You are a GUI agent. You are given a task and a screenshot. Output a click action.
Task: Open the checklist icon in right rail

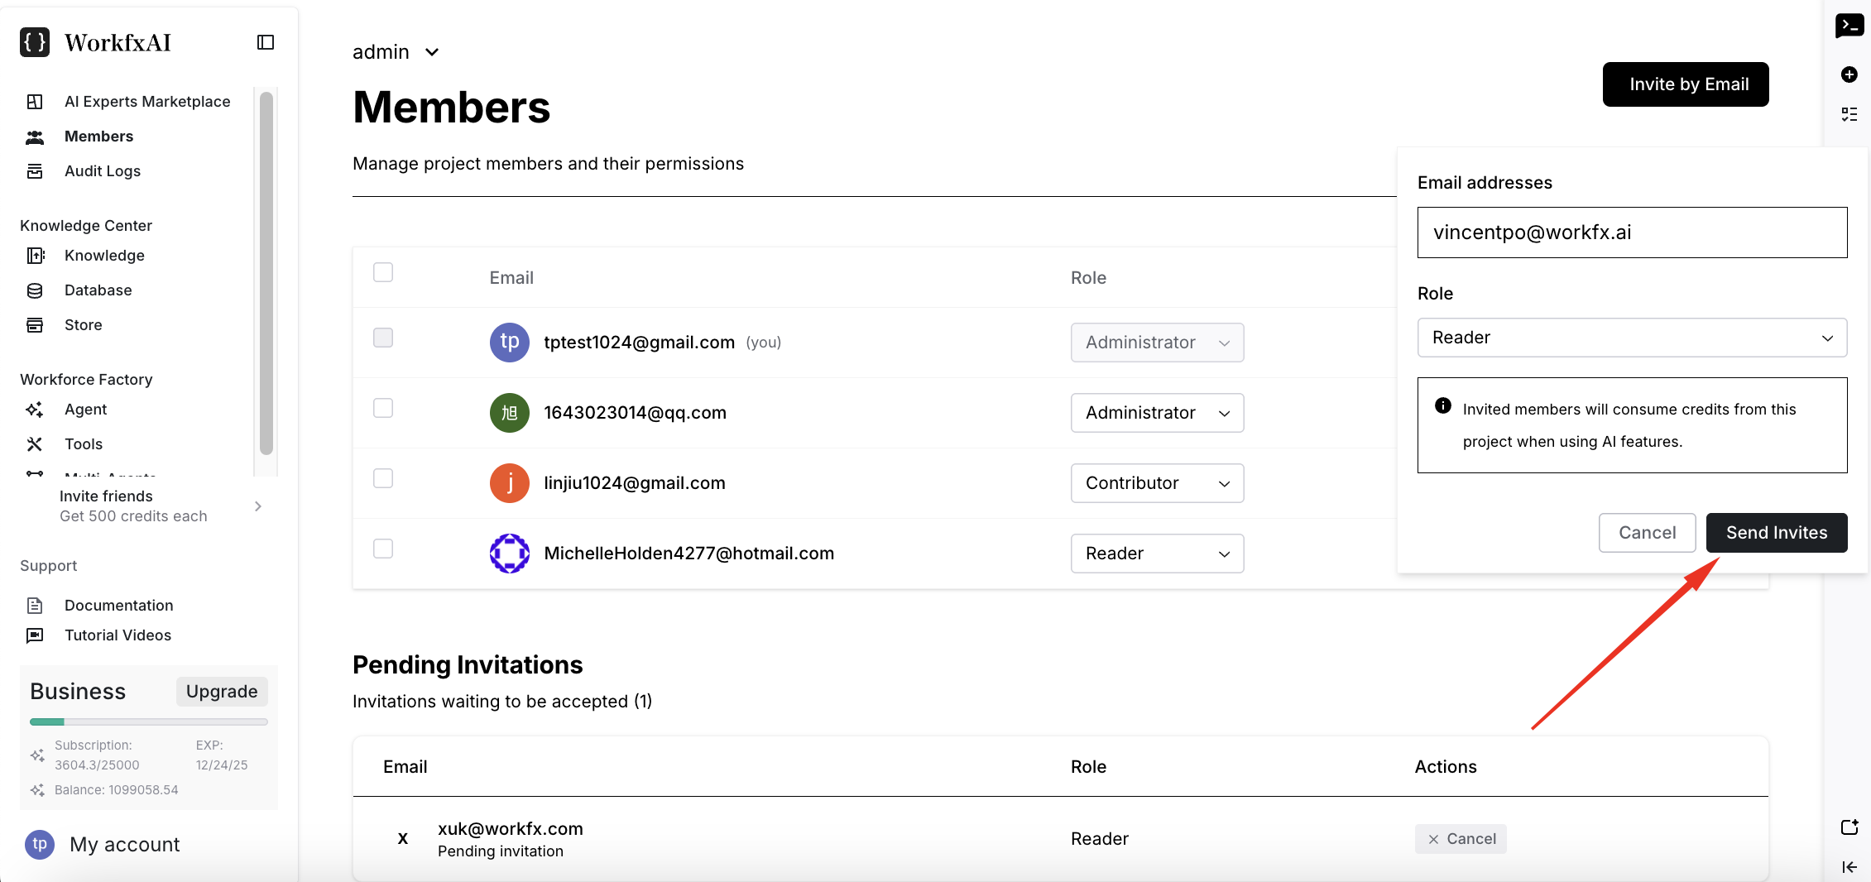(x=1849, y=114)
